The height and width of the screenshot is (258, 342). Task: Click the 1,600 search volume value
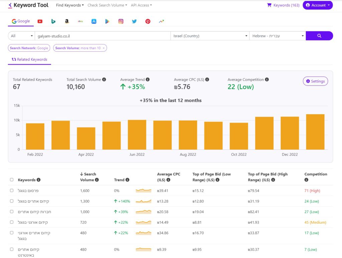point(84,191)
